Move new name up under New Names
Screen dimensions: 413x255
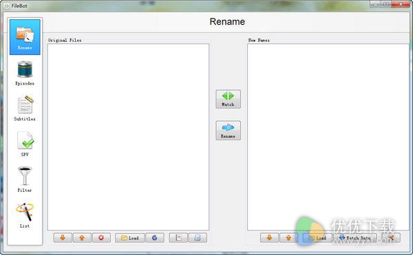click(288, 238)
